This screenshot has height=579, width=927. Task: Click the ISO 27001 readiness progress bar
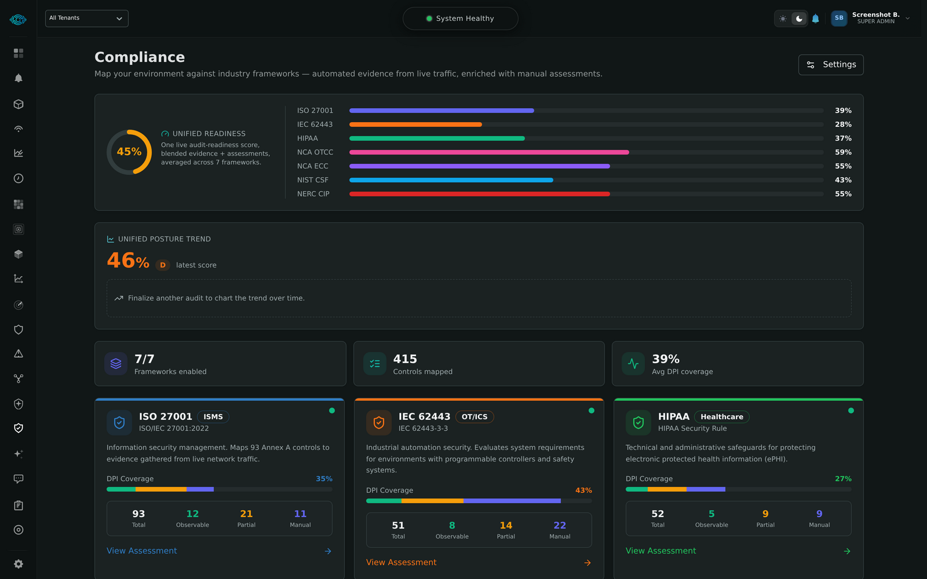coord(586,111)
